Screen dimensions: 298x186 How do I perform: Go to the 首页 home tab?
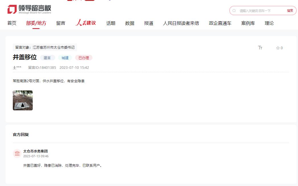pos(12,23)
